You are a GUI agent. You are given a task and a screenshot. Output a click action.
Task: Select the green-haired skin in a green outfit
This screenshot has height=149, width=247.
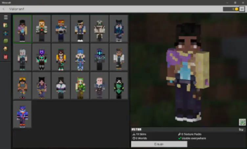pos(80,86)
